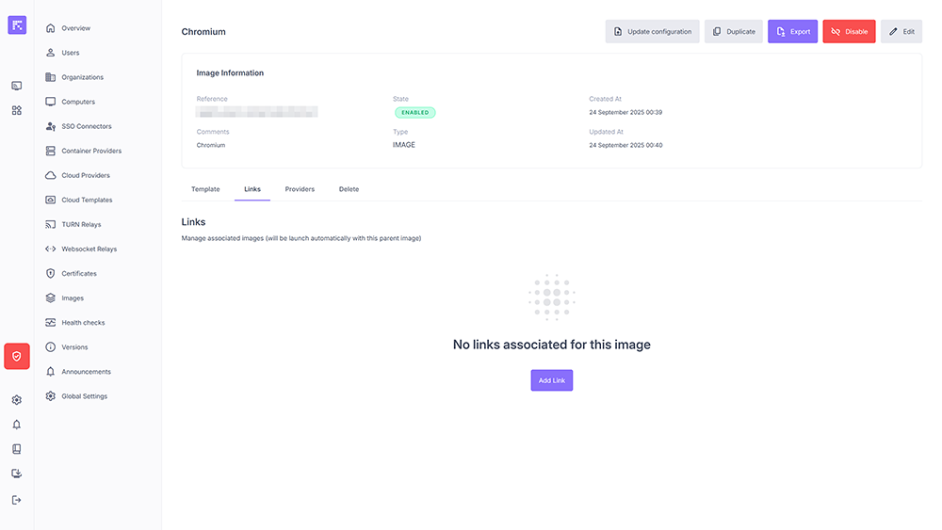942x530 pixels.
Task: Open the Delete tab
Action: pyautogui.click(x=349, y=189)
